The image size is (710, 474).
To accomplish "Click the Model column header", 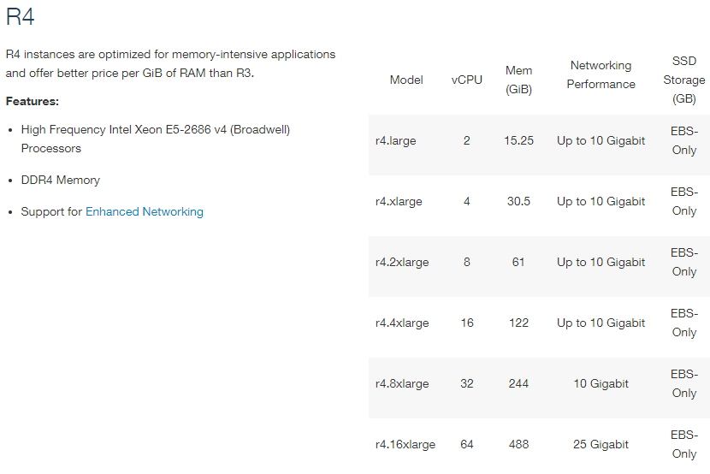I will pos(406,80).
